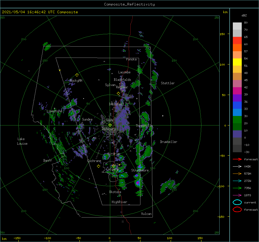This screenshot has height=242, width=259.
Task: Click the magenta 18TS arrow icon
Action: [237, 195]
